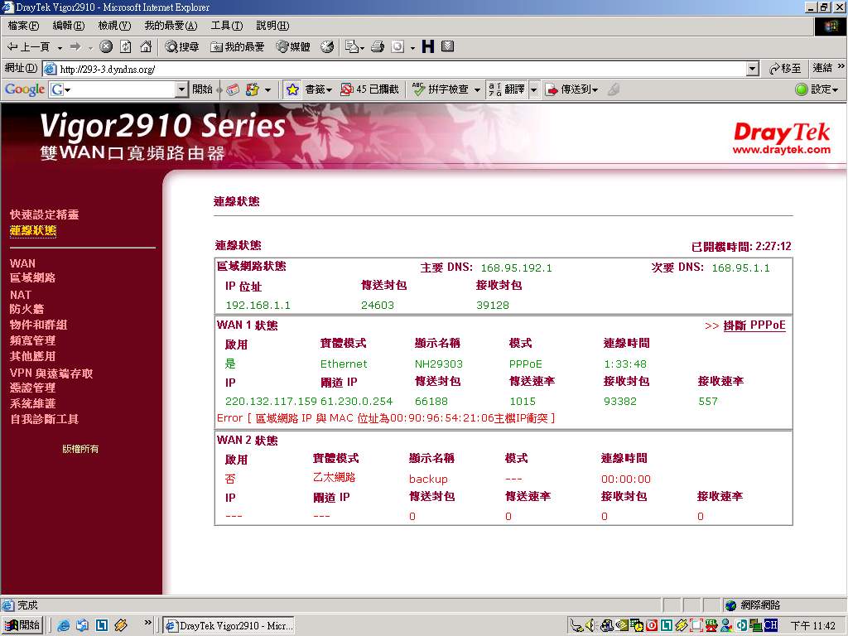
Task: Click the Messenger icon after H
Action: 447,47
